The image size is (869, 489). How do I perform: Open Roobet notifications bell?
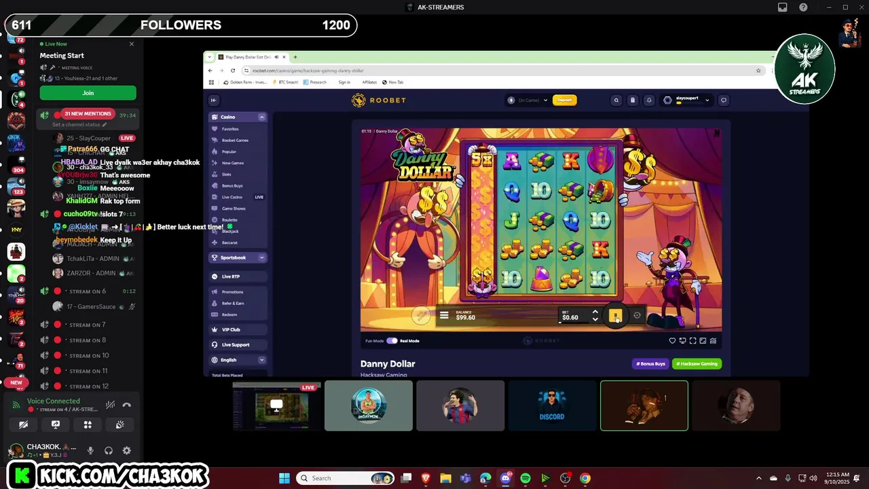(649, 101)
